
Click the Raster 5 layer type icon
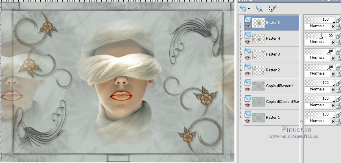pyautogui.click(x=247, y=19)
